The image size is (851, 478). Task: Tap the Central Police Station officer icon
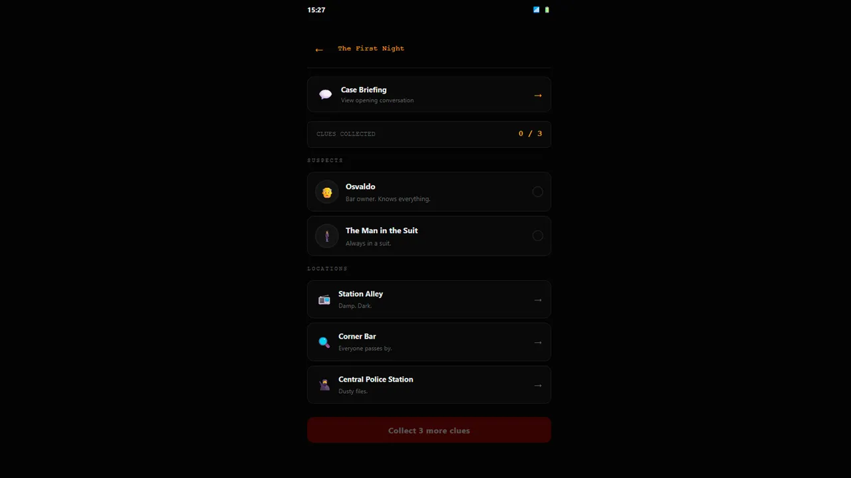tap(324, 385)
